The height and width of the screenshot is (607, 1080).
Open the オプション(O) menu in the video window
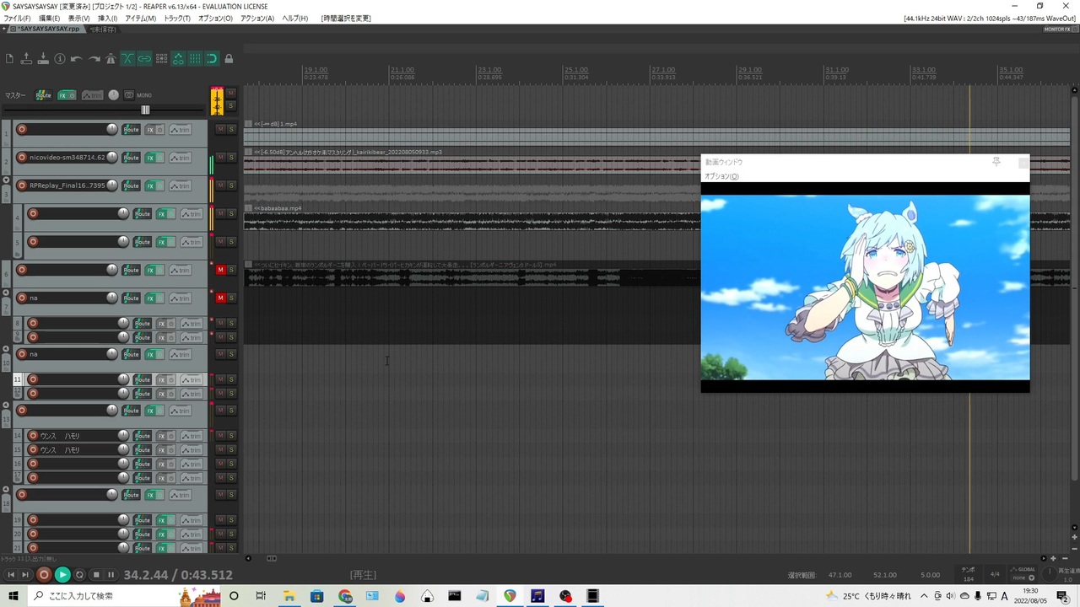coord(721,176)
